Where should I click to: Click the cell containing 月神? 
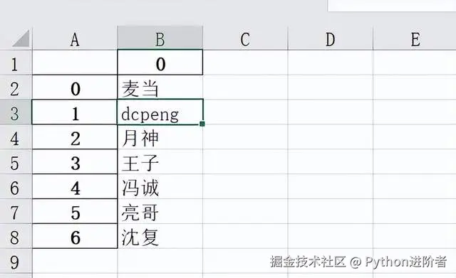click(x=160, y=137)
